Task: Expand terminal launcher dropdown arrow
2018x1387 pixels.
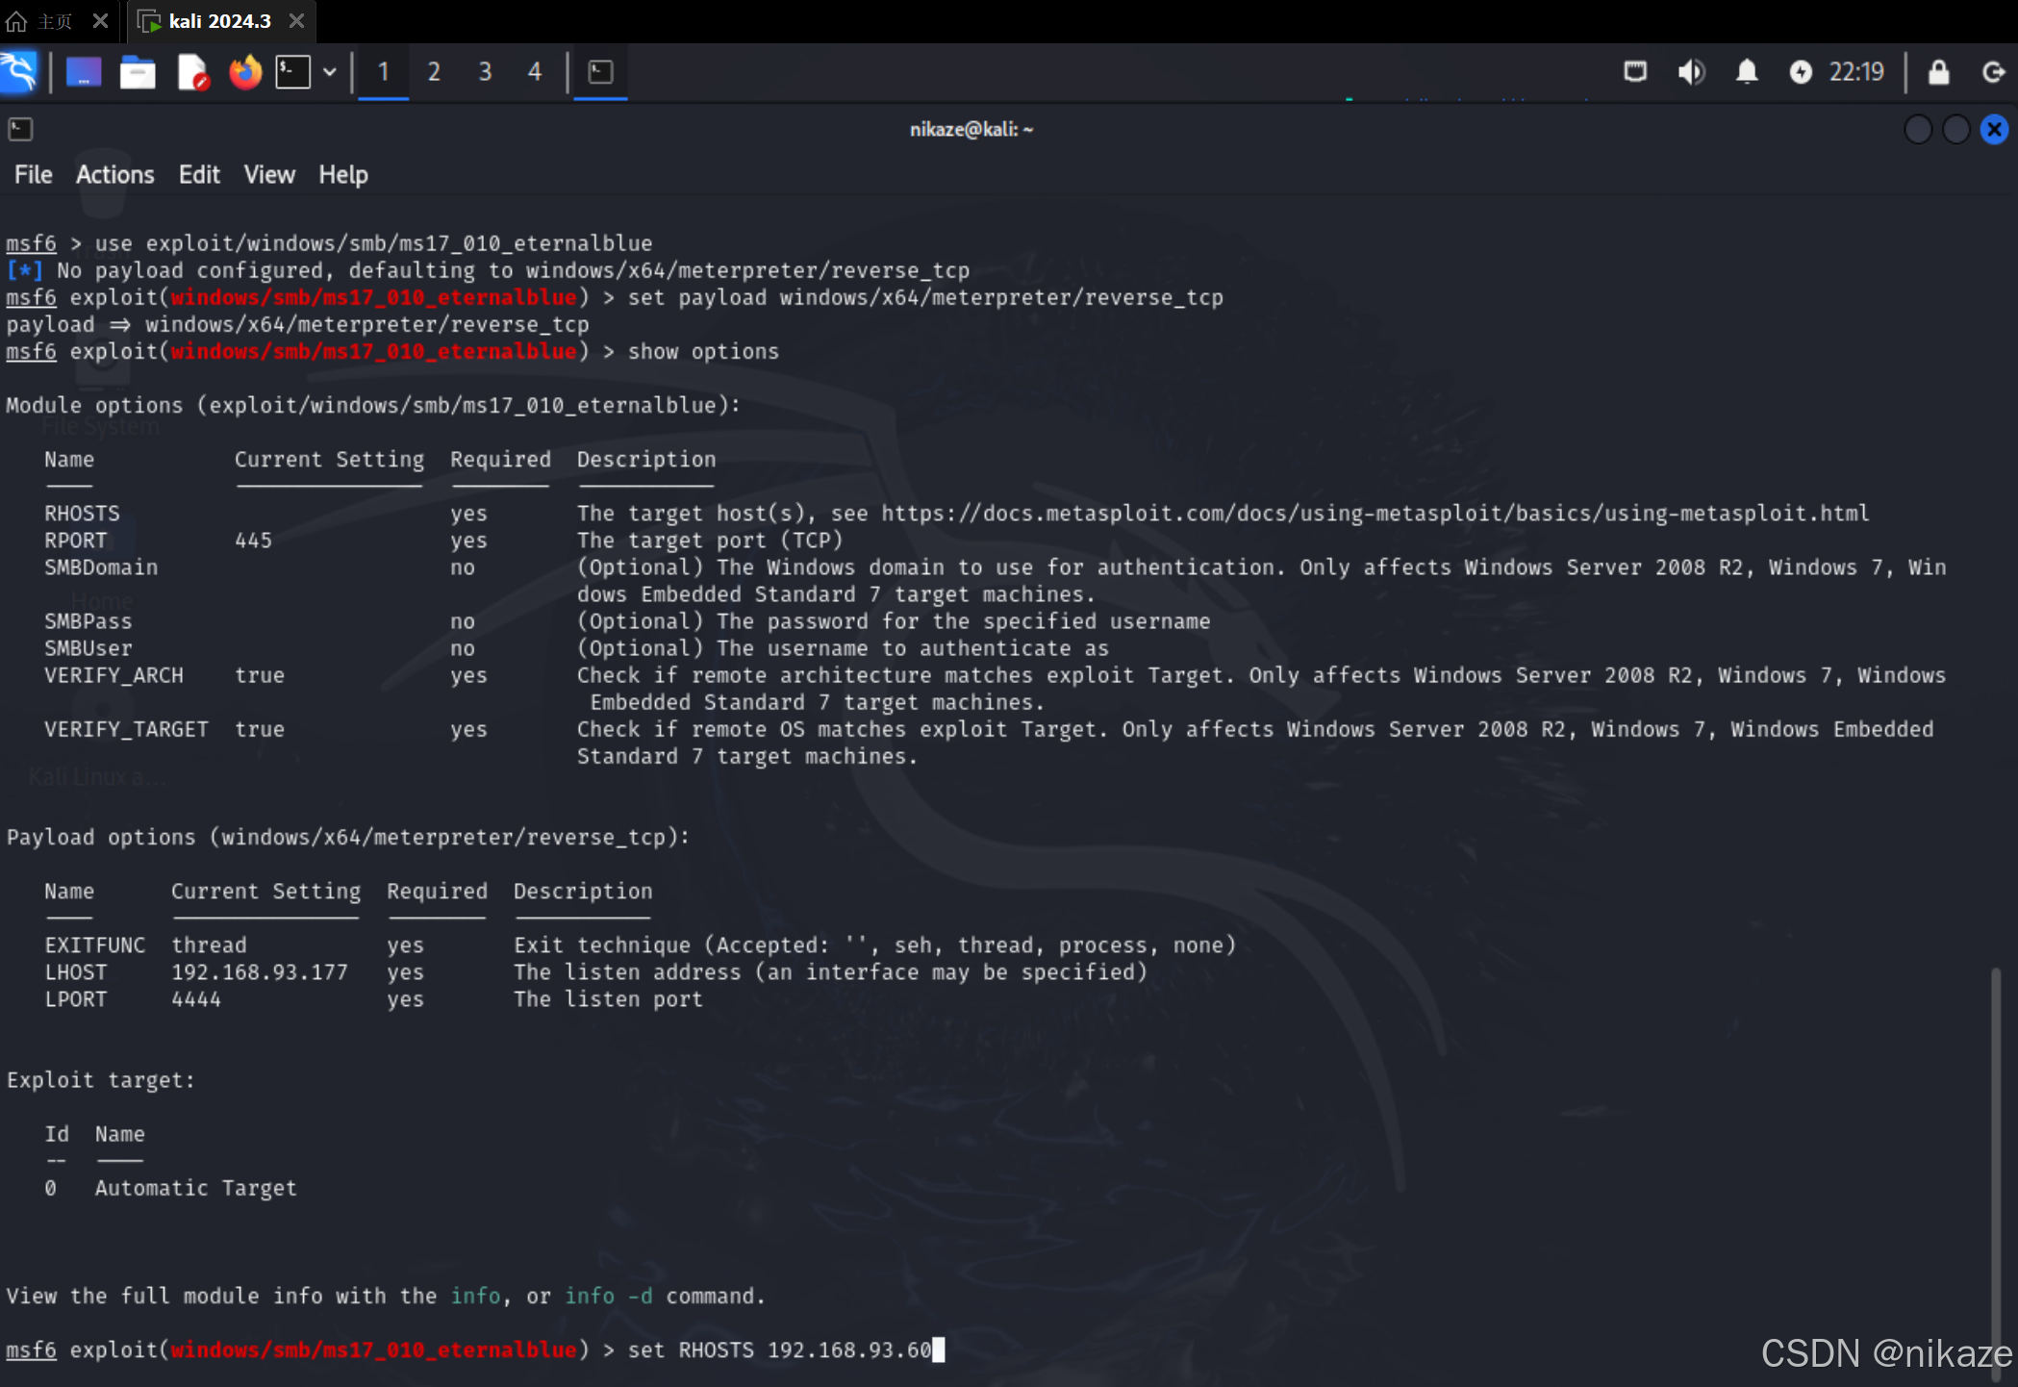Action: (330, 72)
